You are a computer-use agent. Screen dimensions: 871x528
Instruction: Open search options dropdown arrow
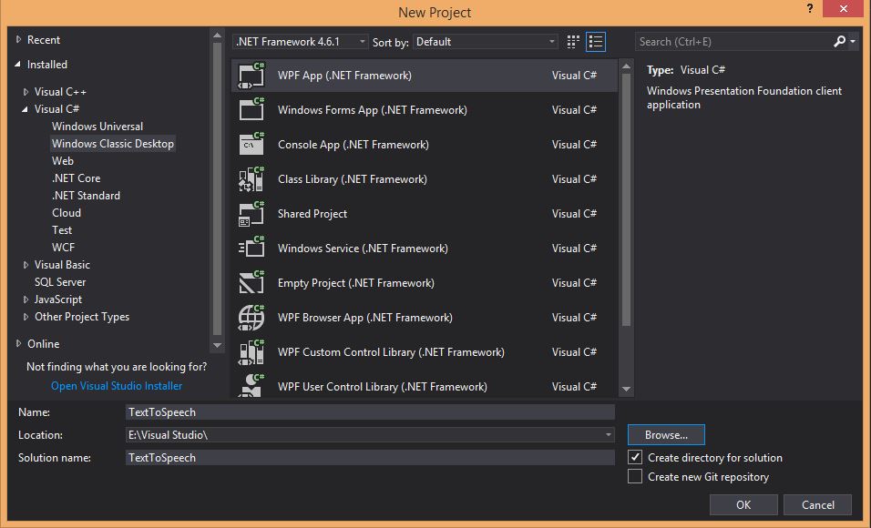pos(853,42)
